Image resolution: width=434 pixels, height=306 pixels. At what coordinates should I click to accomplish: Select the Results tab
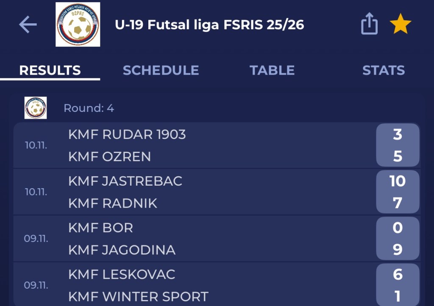click(x=50, y=70)
